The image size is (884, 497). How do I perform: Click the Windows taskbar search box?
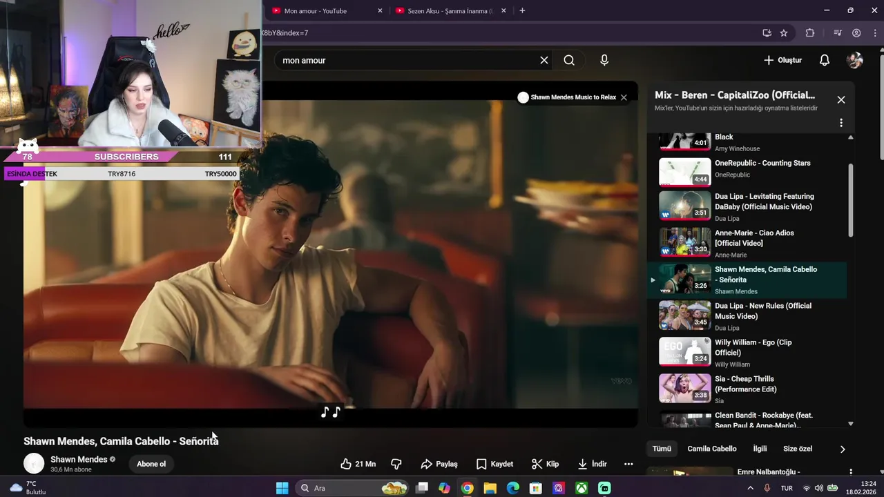pos(352,488)
